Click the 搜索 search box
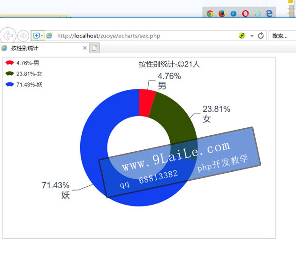The width and height of the screenshot is (296, 257). pyautogui.click(x=282, y=36)
